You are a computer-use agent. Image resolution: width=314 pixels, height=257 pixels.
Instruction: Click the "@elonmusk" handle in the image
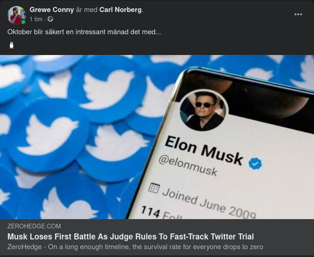pyautogui.click(x=188, y=165)
